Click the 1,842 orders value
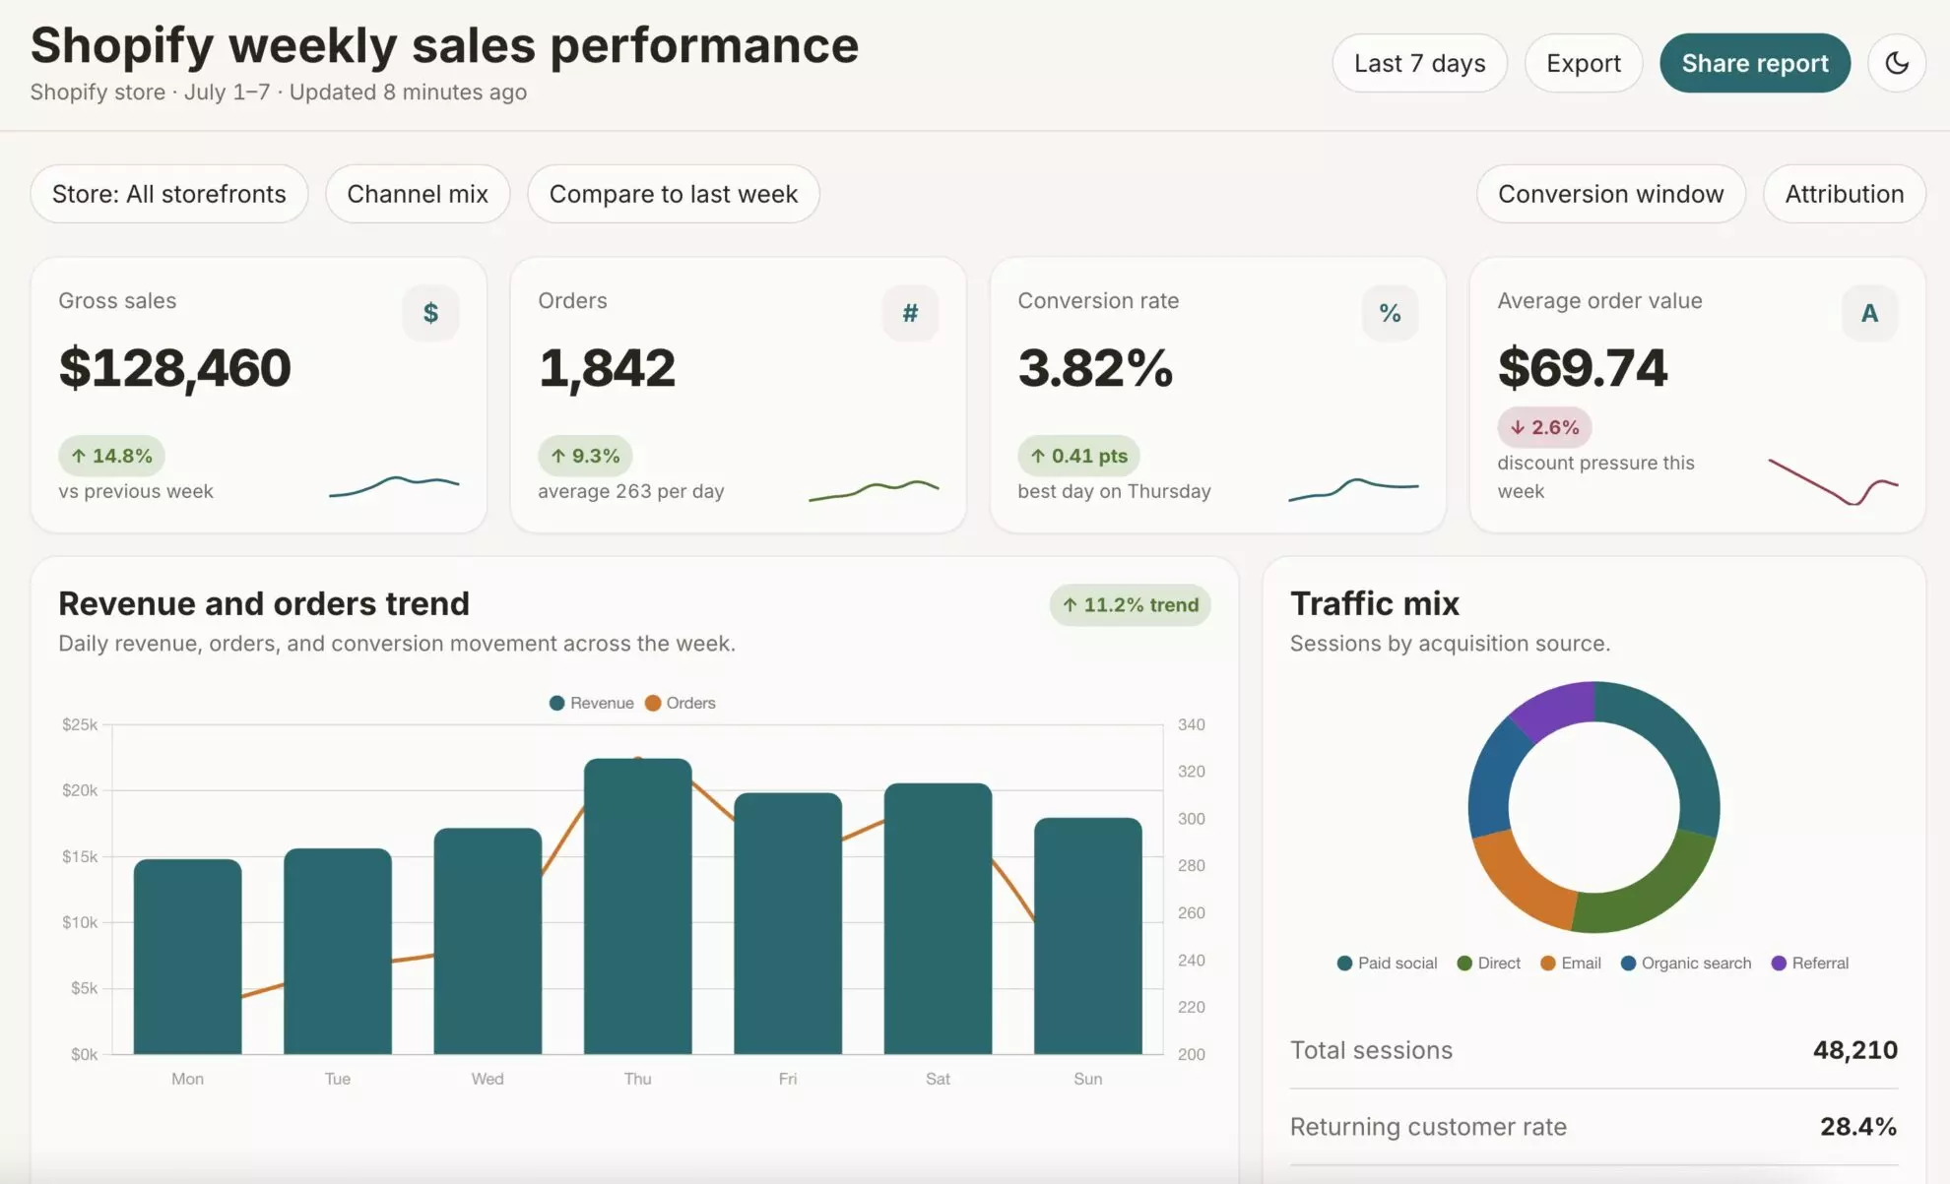The width and height of the screenshot is (1950, 1184). [x=607, y=368]
